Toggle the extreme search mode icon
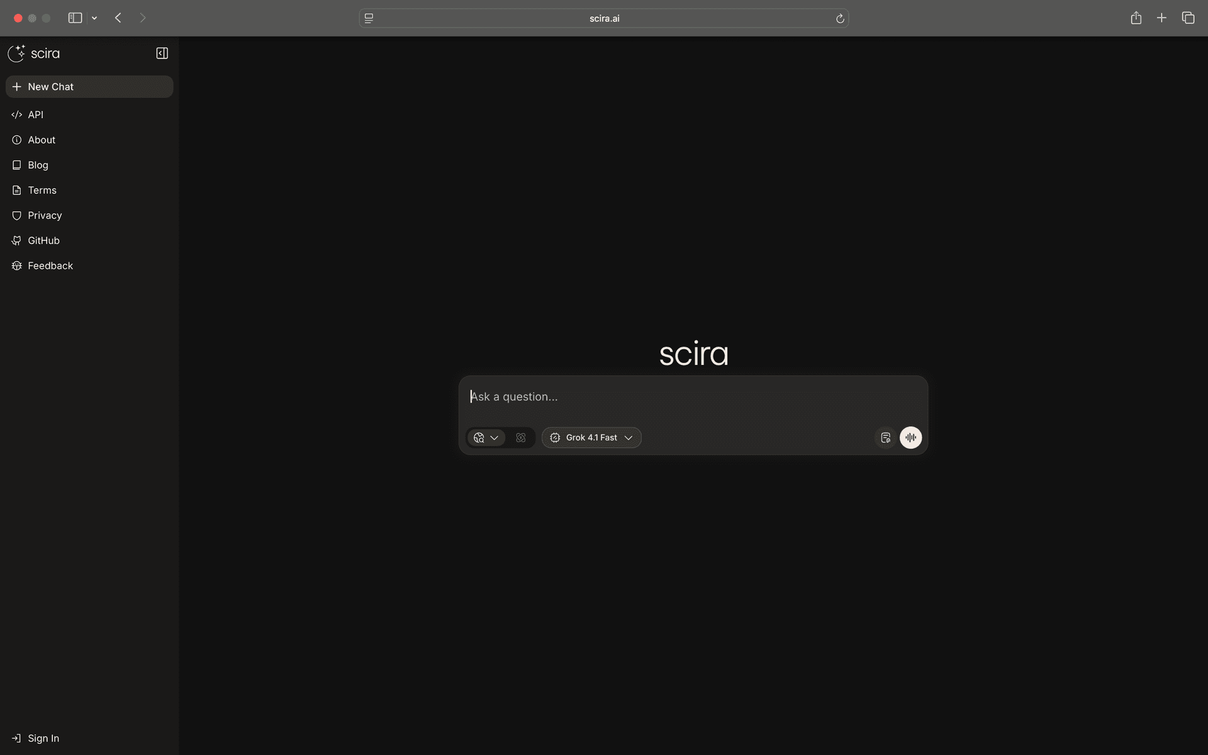This screenshot has height=755, width=1208. (521, 437)
